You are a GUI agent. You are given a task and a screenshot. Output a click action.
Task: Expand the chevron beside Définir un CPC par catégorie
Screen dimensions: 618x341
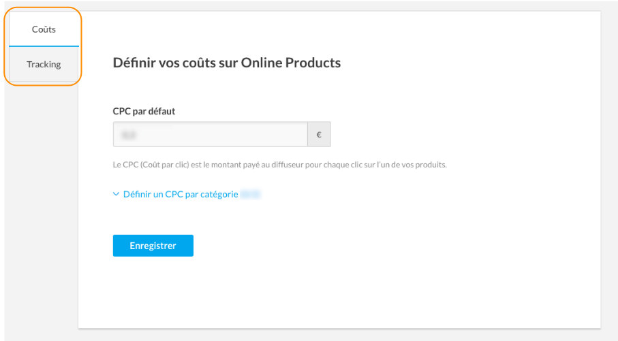pyautogui.click(x=116, y=194)
